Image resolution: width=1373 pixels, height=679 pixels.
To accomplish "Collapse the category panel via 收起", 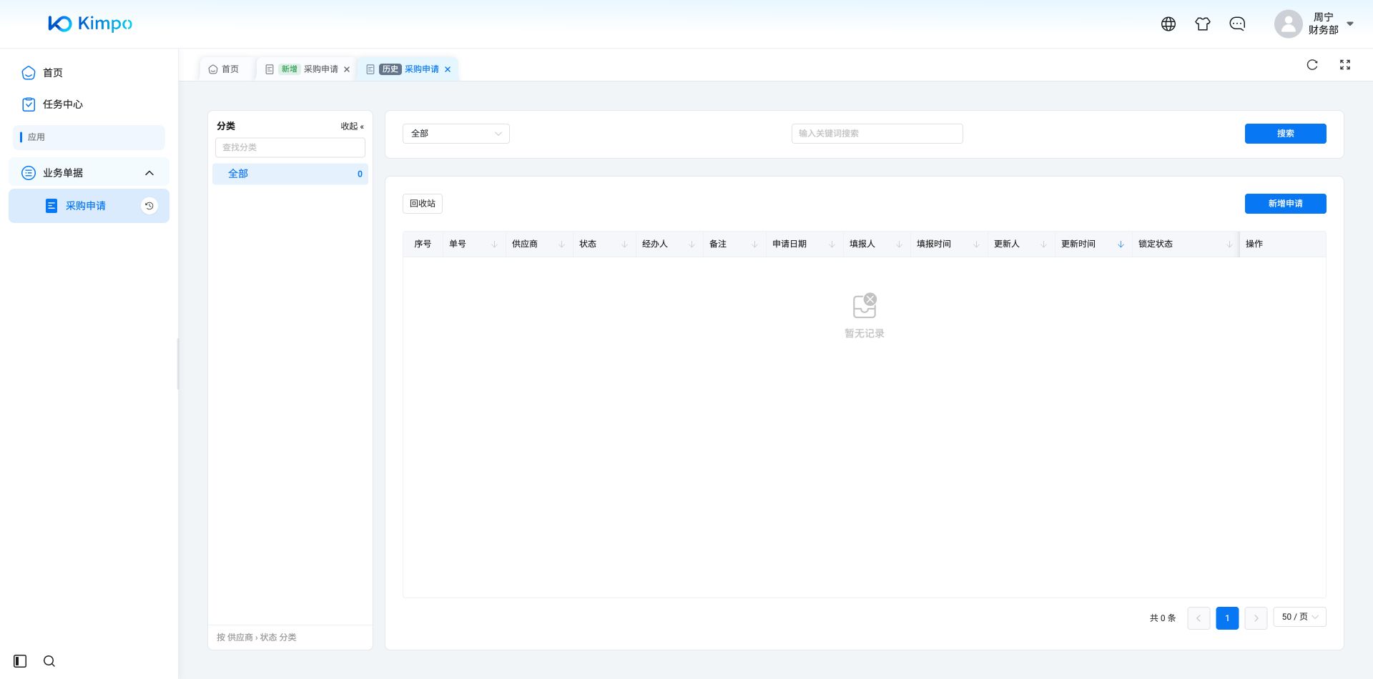I will (352, 127).
